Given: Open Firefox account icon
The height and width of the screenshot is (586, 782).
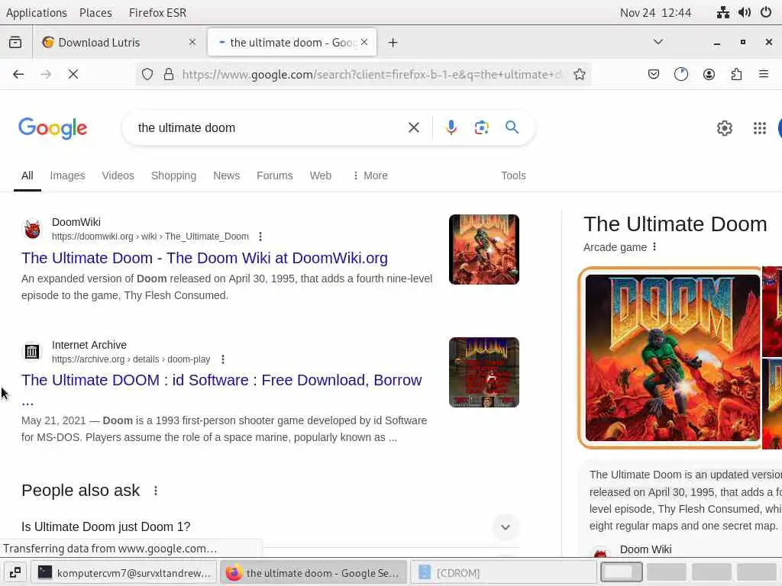Looking at the screenshot, I should pos(709,74).
